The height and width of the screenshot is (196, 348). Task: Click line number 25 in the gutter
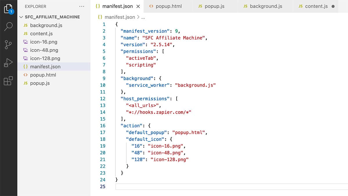pyautogui.click(x=103, y=186)
